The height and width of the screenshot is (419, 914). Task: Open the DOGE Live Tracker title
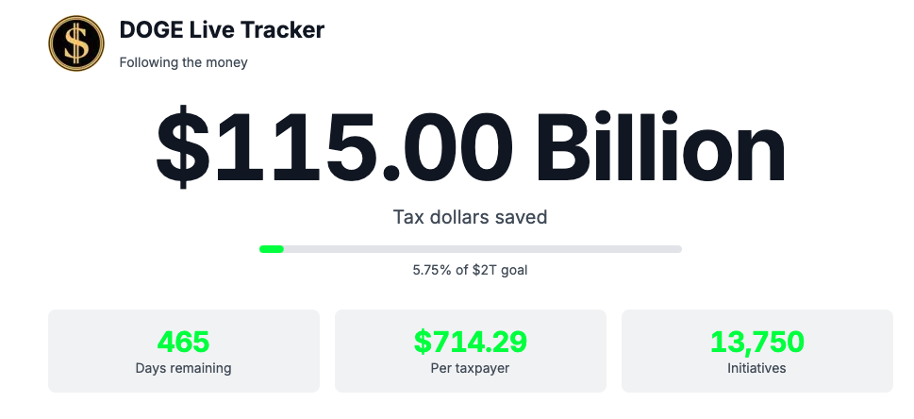pos(222,30)
